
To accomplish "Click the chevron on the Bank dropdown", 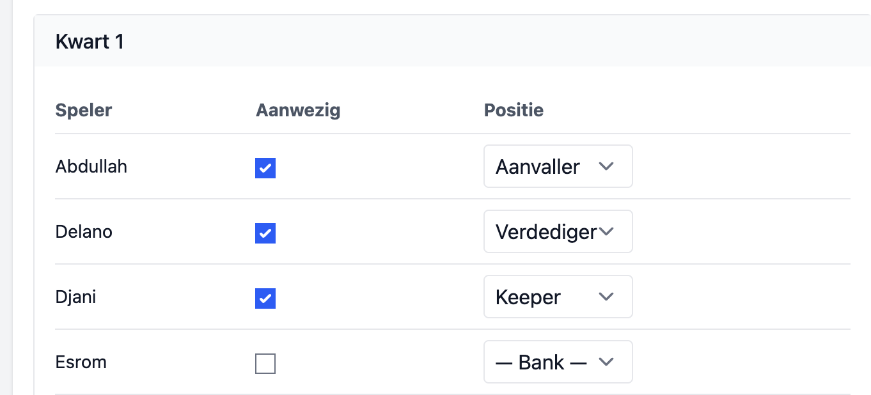I will 606,362.
